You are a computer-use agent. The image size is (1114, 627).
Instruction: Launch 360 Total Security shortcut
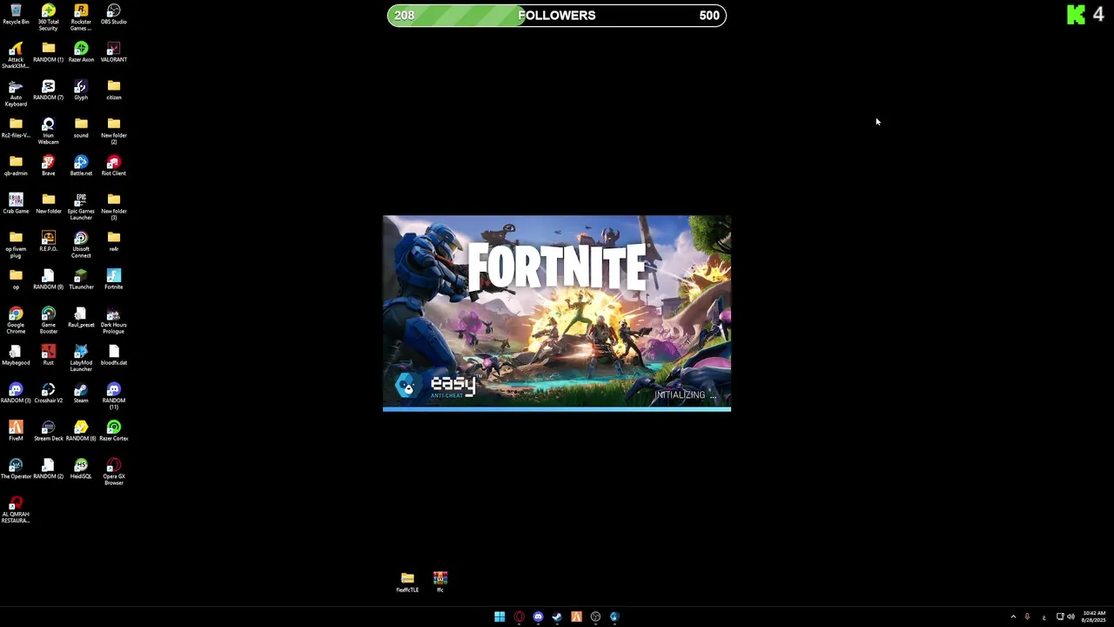[x=48, y=17]
